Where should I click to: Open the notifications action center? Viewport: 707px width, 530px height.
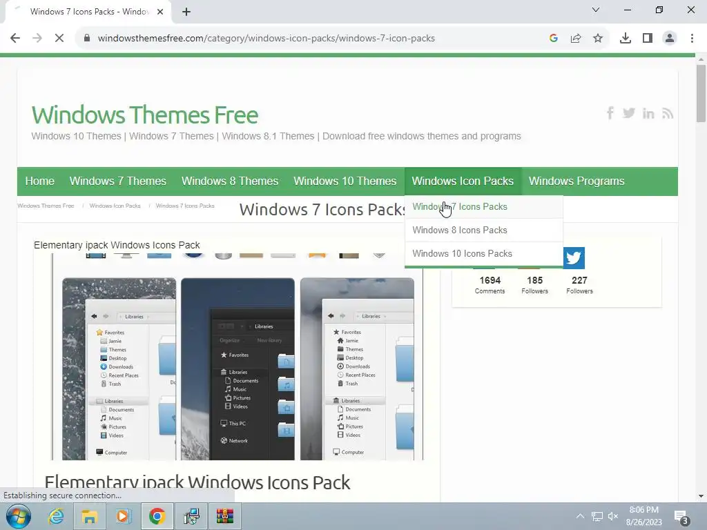click(x=681, y=517)
